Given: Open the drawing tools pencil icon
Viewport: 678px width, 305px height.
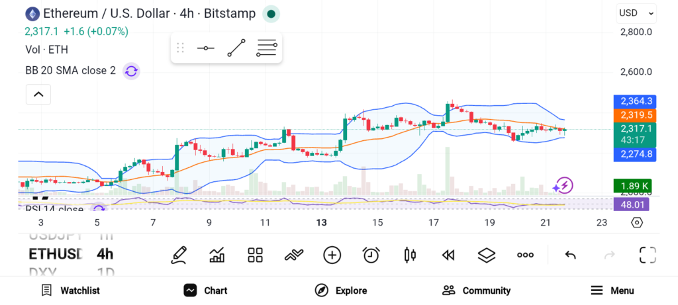Looking at the screenshot, I should [178, 255].
